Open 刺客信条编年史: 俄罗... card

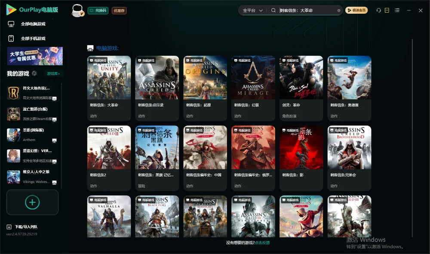(253, 158)
